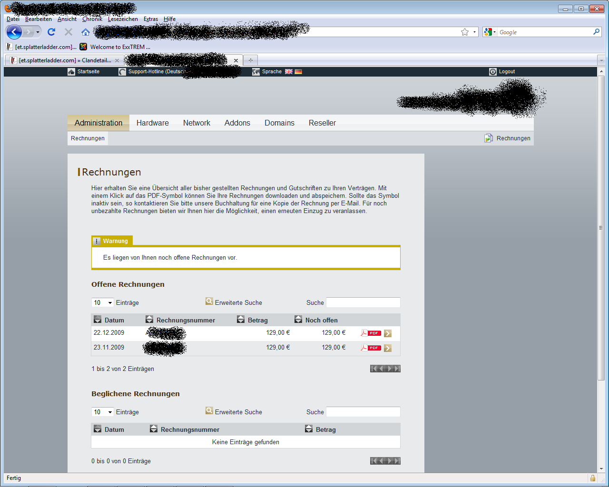Screen dimensions: 609x487
Task: Go to browser home page icon
Action: click(x=86, y=32)
